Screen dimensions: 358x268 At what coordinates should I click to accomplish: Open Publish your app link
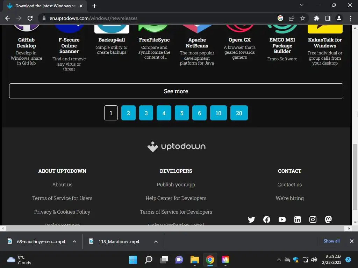click(176, 185)
